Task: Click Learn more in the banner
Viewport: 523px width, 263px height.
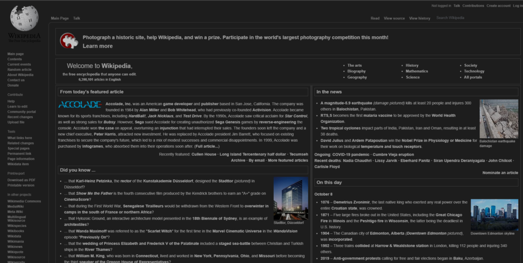Action: 98,46
